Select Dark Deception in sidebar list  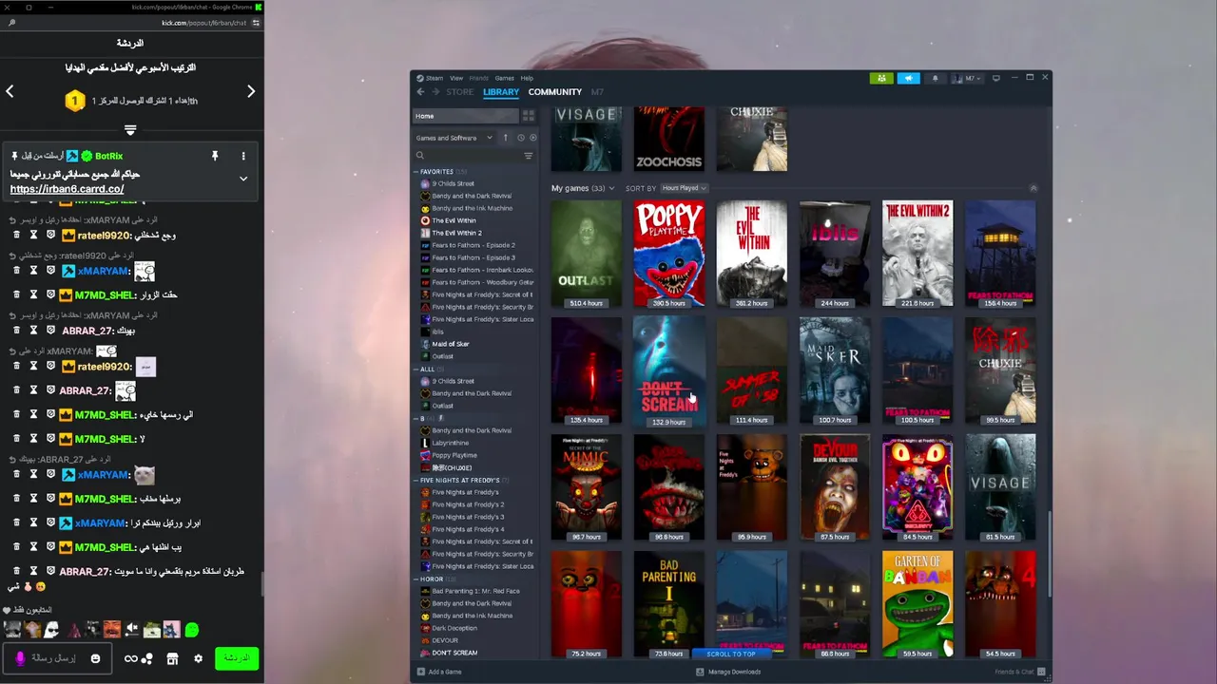click(x=454, y=628)
